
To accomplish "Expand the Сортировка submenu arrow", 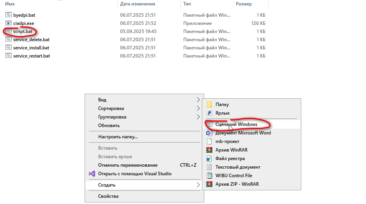I will tap(198, 108).
